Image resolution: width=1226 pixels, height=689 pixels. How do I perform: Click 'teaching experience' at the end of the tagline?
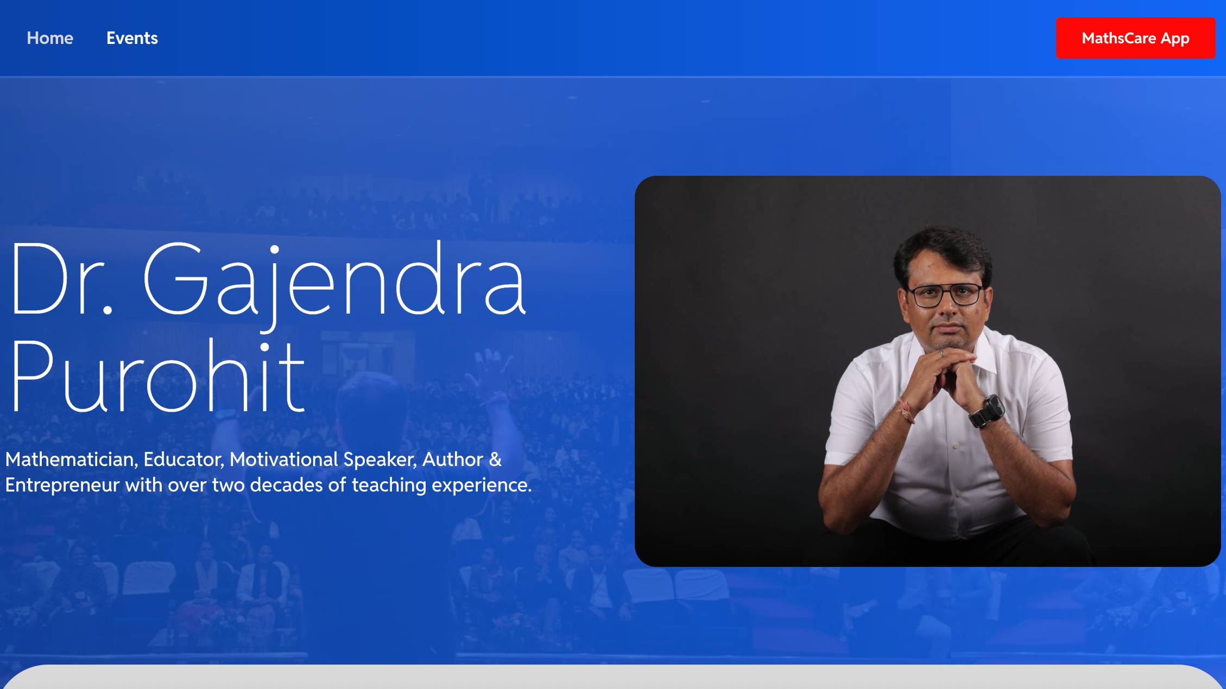(441, 485)
